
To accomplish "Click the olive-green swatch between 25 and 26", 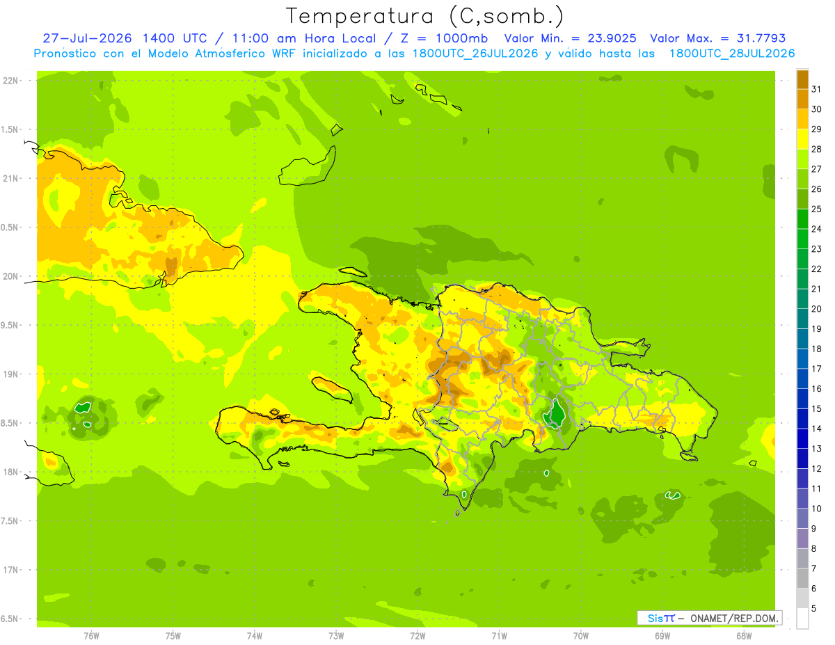I will [802, 200].
